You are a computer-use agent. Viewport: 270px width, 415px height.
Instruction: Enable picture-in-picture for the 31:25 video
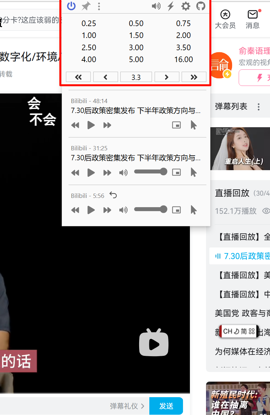[x=176, y=172]
